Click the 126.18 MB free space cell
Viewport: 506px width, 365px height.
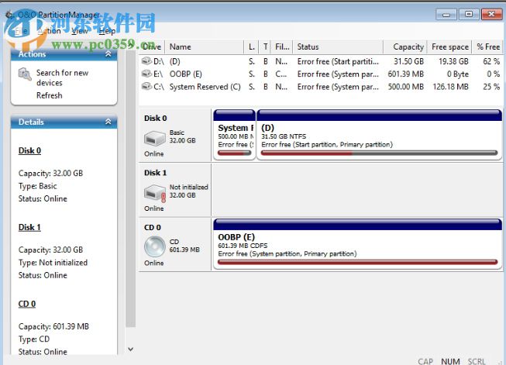click(x=450, y=87)
